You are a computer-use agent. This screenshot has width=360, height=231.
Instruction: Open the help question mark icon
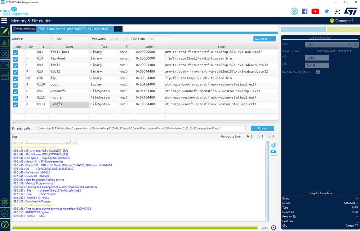tap(5, 225)
